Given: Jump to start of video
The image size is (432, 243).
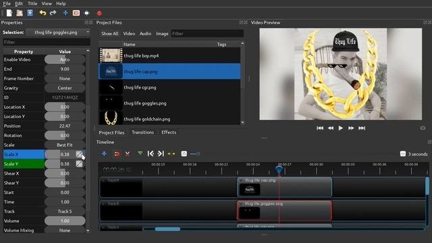Looking at the screenshot, I should point(320,128).
